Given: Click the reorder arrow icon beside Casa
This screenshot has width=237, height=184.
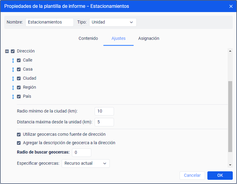Looking at the screenshot, I should (x=13, y=69).
